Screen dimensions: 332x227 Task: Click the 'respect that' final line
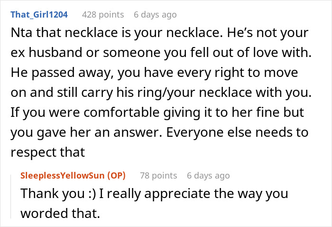tap(47, 153)
